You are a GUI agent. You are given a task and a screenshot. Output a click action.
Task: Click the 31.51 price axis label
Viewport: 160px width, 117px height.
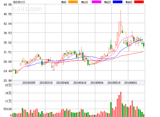(7, 52)
